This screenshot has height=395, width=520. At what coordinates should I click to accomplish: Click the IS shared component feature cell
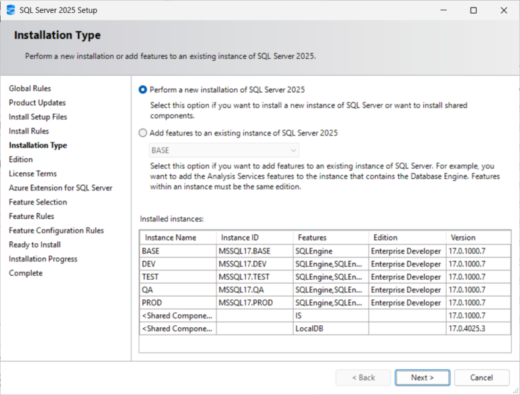point(331,316)
